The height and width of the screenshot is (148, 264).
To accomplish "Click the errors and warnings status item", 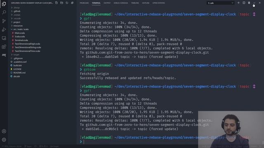I will pyautogui.click(x=43, y=146).
